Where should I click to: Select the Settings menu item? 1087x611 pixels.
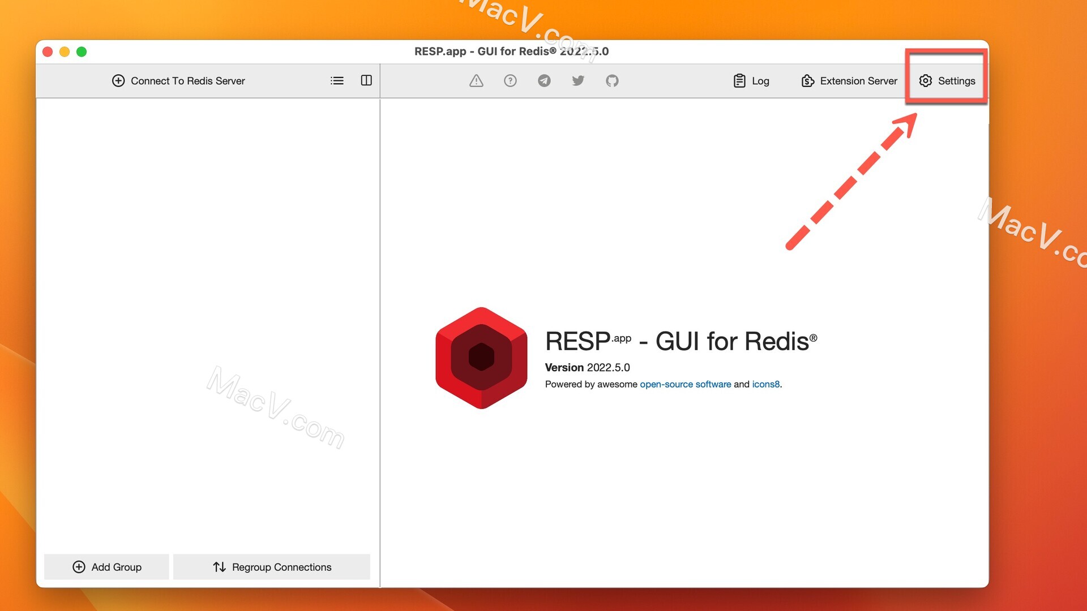tap(947, 80)
